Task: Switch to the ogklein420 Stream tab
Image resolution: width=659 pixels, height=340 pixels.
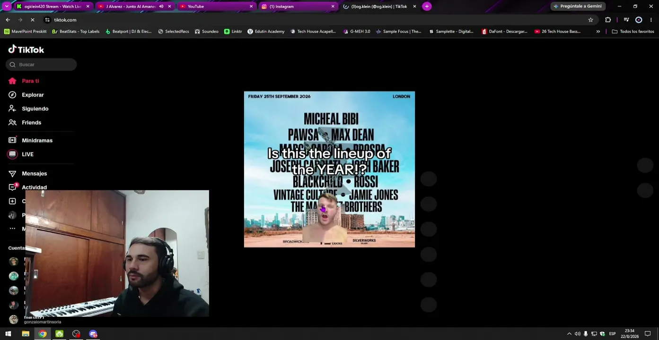Action: click(53, 7)
